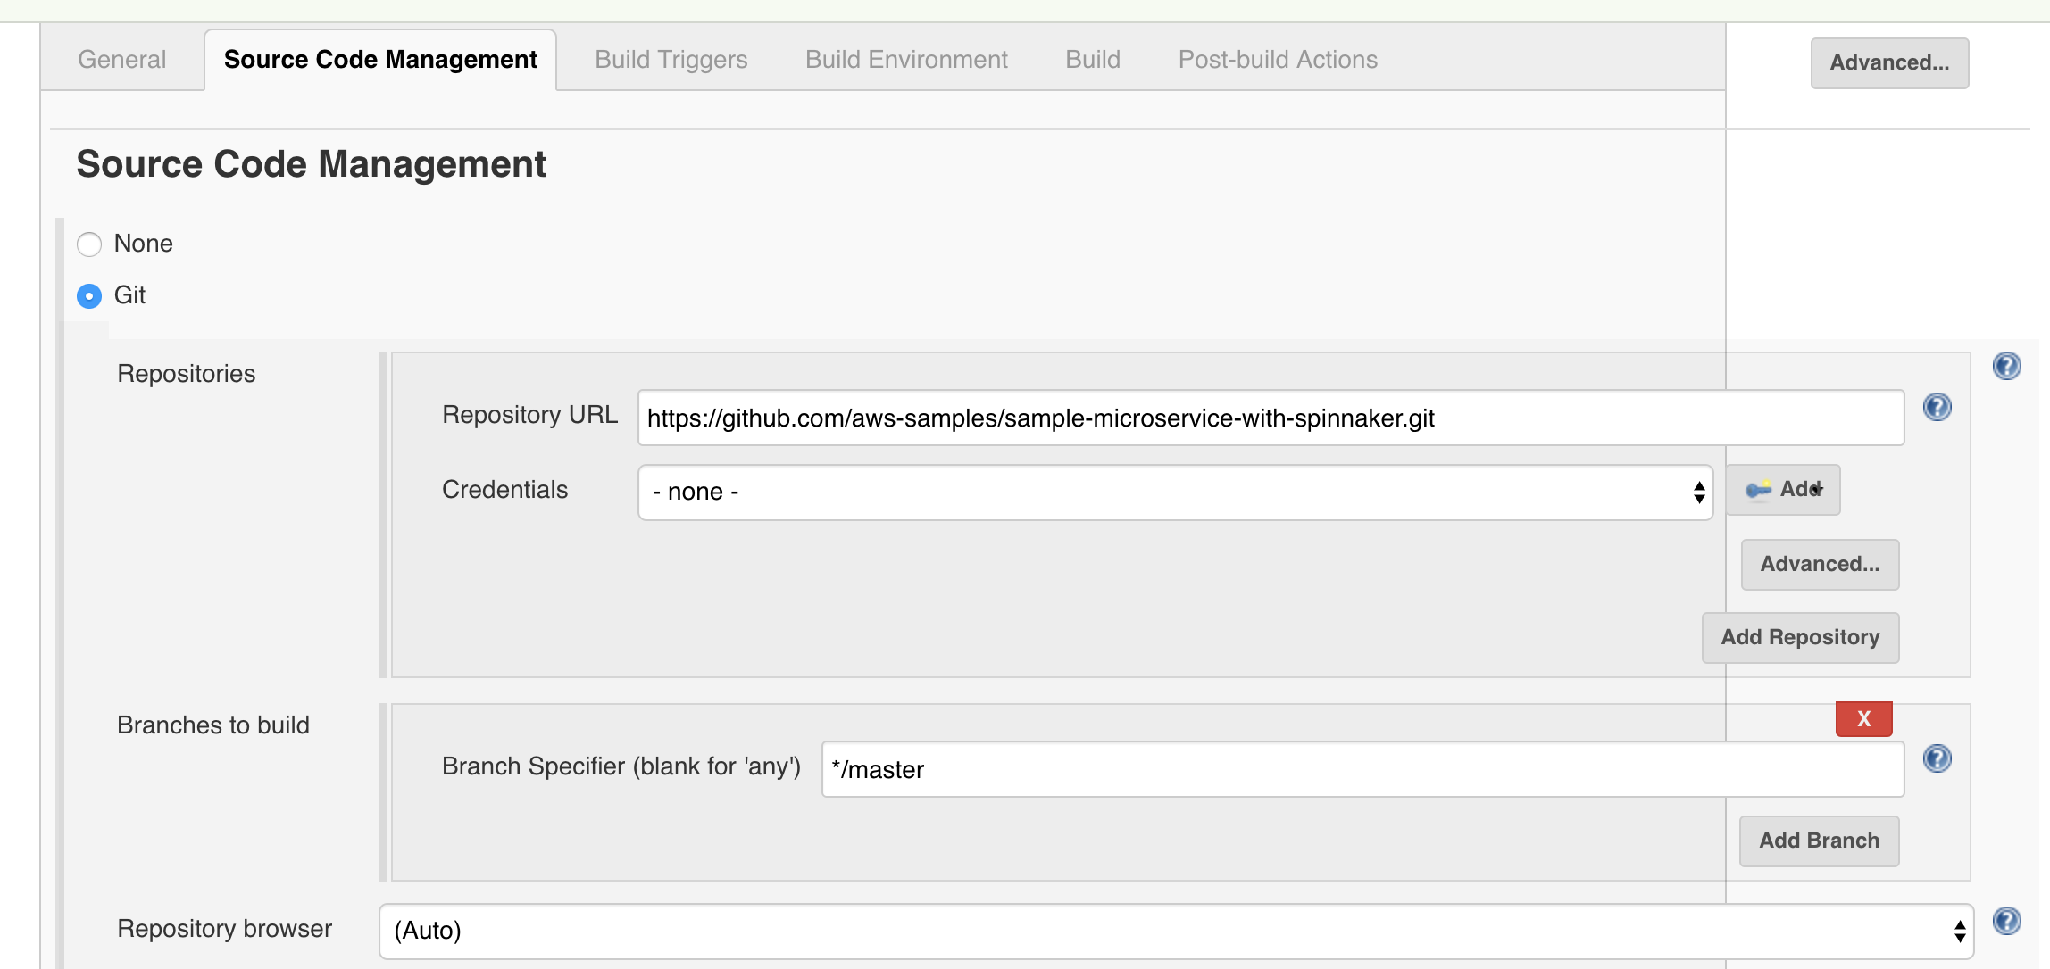Open the Repository browser (Auto) dropdown
The image size is (2050, 969).
1176,931
